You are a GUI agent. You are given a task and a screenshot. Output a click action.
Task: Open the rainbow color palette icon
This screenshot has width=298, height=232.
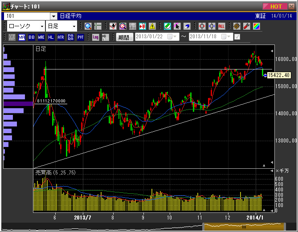click(x=256, y=26)
